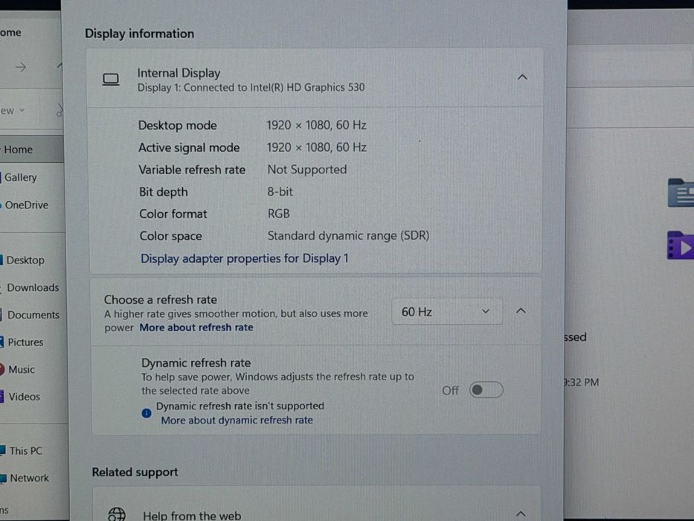Click the globe icon for Help from web
694x521 pixels.
(x=117, y=514)
